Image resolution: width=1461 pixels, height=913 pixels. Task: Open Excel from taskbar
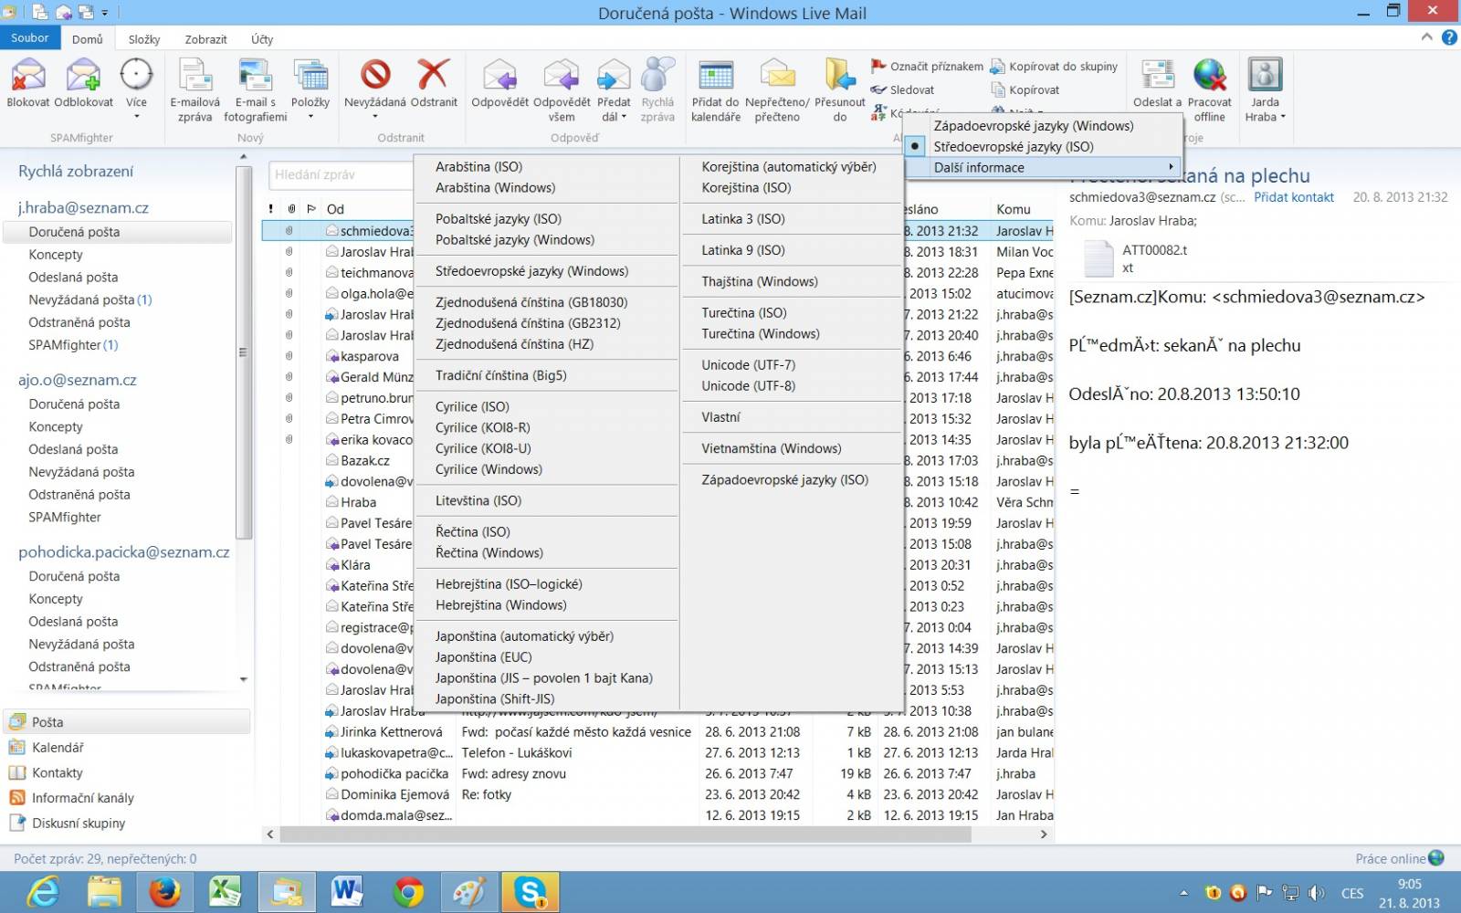[x=226, y=892]
